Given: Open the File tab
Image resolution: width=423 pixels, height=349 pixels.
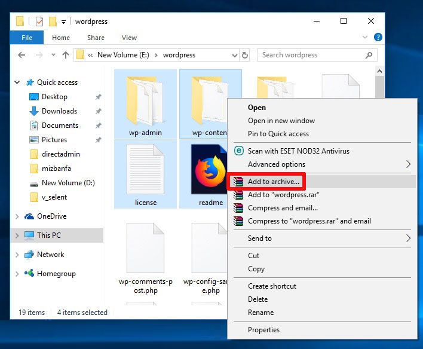Looking at the screenshot, I should [x=27, y=38].
